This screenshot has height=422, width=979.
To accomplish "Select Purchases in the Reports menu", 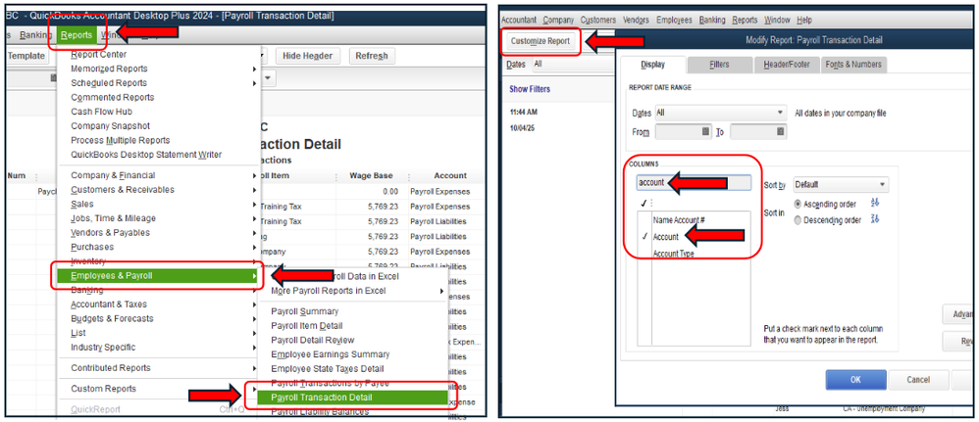I will pos(92,247).
